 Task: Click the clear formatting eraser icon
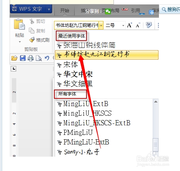tap(149, 25)
